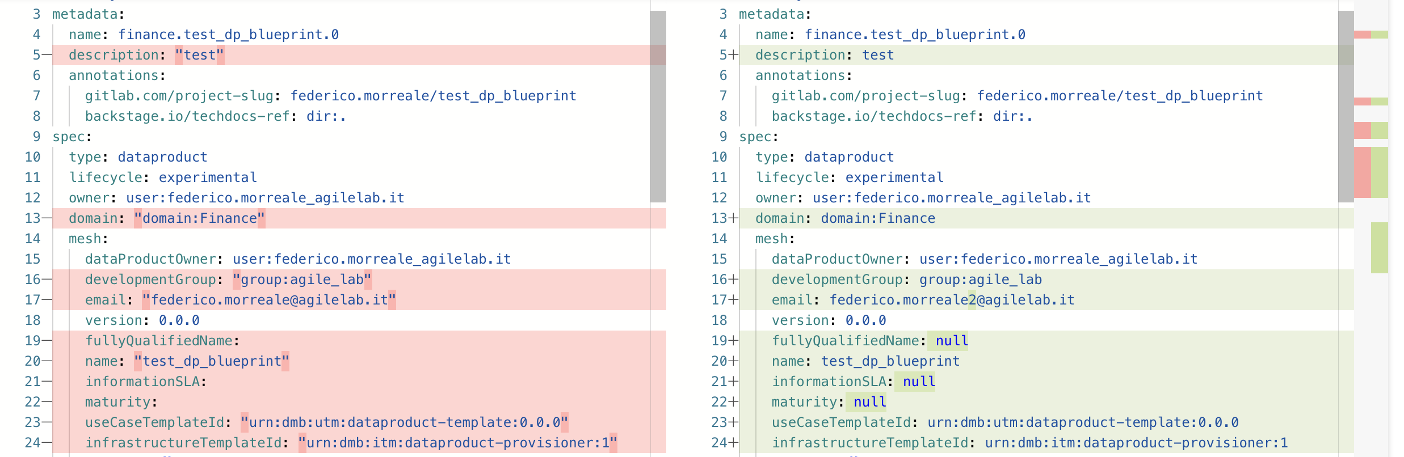Click gitlab.com/project-slug key in left pane
The height and width of the screenshot is (457, 1404).
coord(179,96)
